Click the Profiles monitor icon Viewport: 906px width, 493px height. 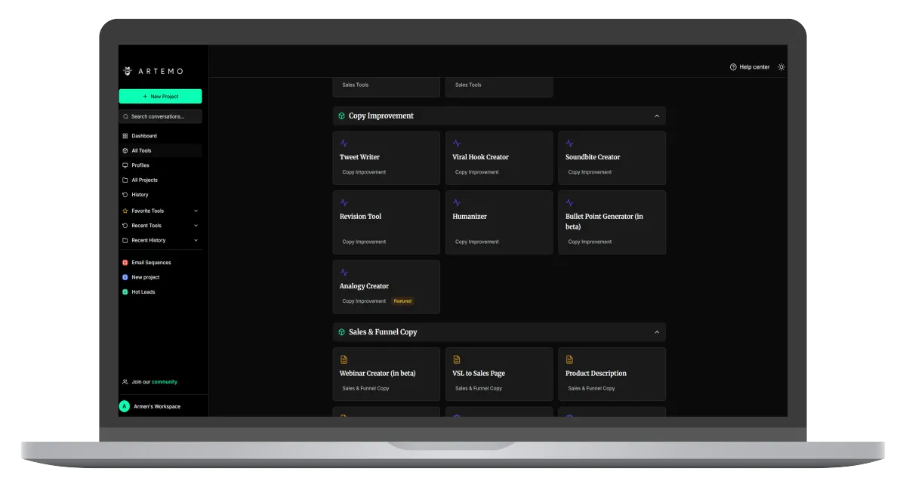point(125,165)
